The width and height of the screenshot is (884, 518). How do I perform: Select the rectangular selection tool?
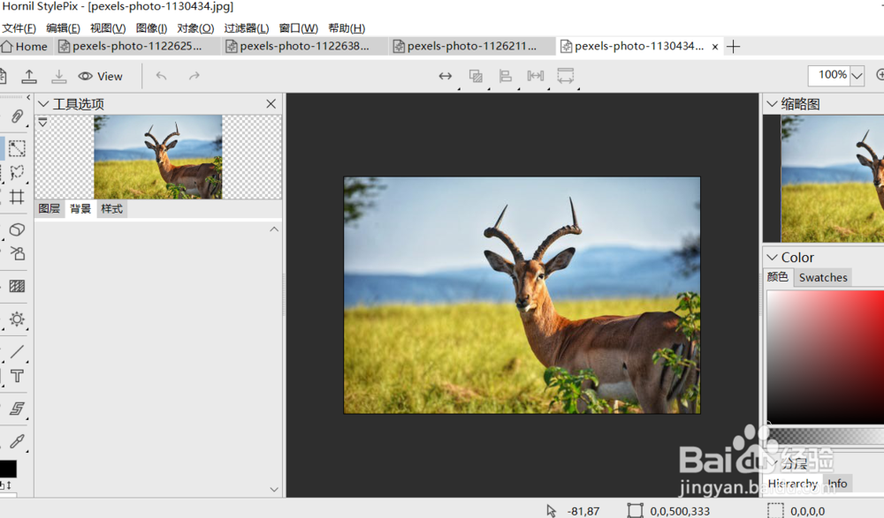[17, 148]
